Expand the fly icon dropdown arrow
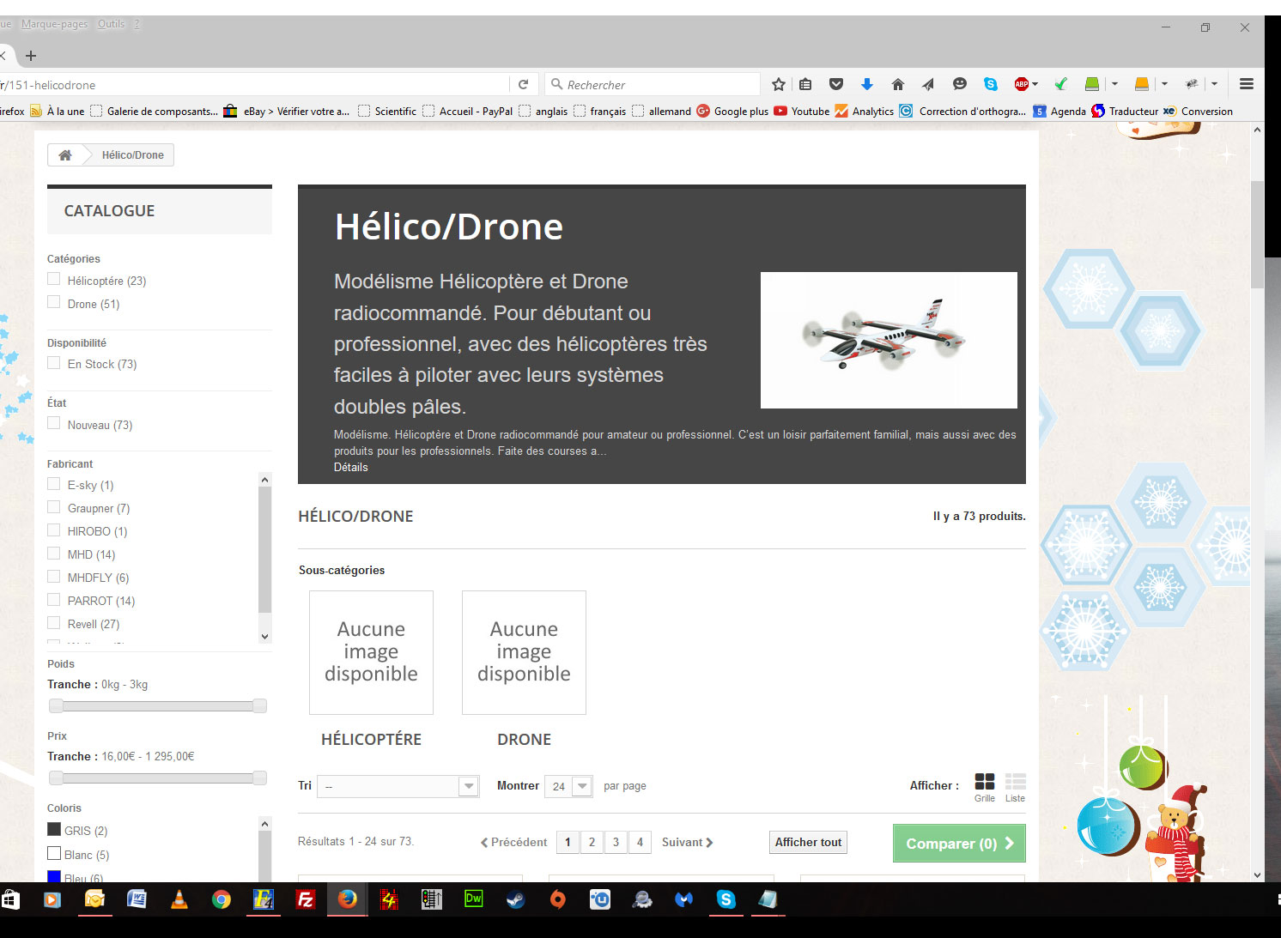Image resolution: width=1281 pixels, height=938 pixels. 1214,84
